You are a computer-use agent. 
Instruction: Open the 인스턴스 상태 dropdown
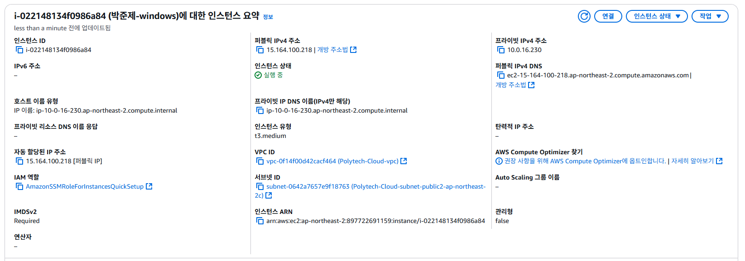[x=657, y=16]
